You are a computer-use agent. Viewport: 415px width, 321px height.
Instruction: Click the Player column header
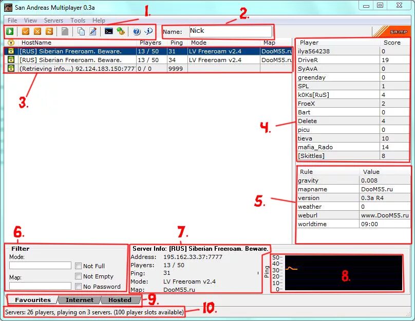click(338, 43)
